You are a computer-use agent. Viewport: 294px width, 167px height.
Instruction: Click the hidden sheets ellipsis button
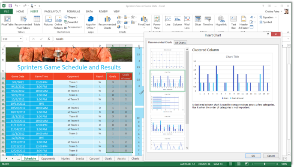[x=18, y=159]
